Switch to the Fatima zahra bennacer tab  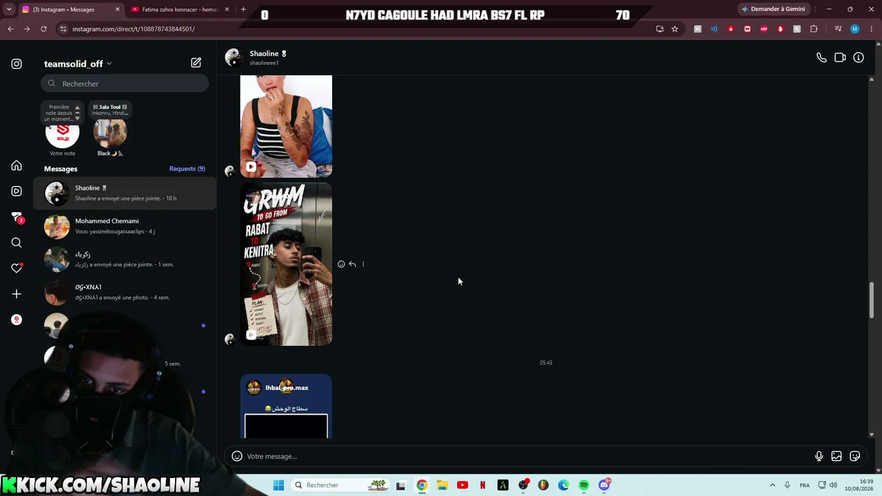coord(180,10)
